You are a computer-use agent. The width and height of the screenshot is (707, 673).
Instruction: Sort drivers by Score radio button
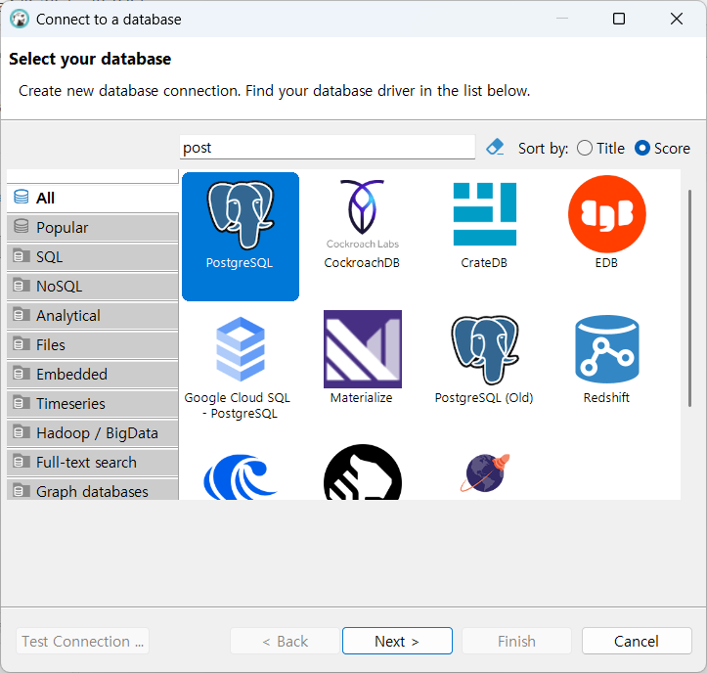[x=642, y=148]
